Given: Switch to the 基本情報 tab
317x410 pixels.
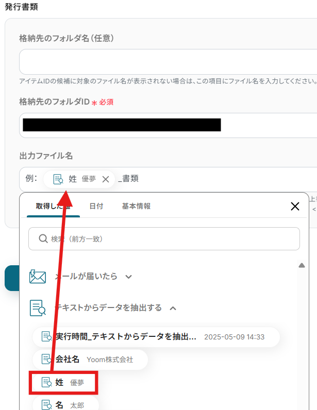Looking at the screenshot, I should (x=136, y=207).
